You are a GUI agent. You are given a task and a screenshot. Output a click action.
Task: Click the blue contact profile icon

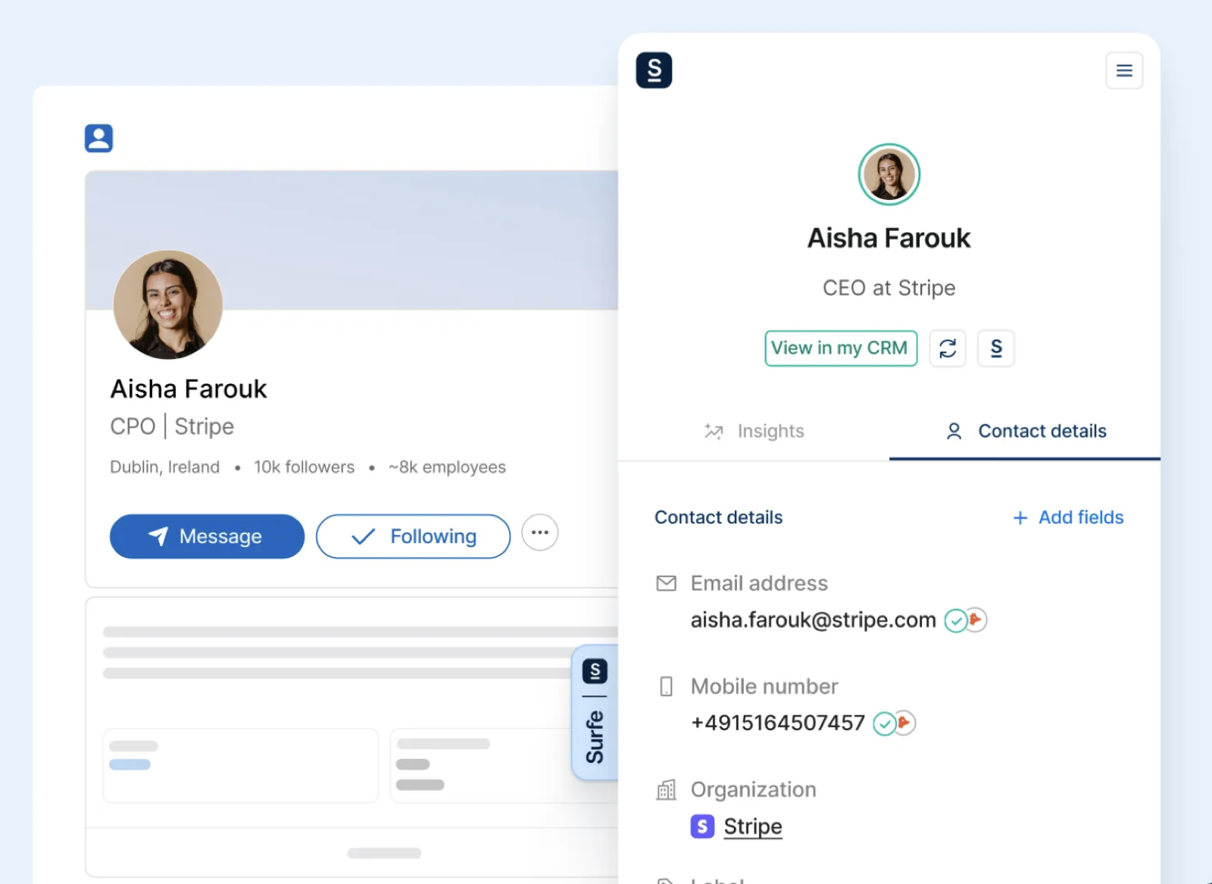coord(98,139)
